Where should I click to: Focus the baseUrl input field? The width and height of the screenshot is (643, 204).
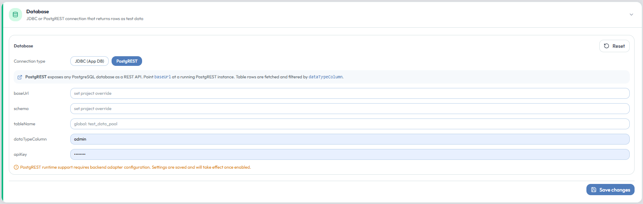pyautogui.click(x=350, y=94)
